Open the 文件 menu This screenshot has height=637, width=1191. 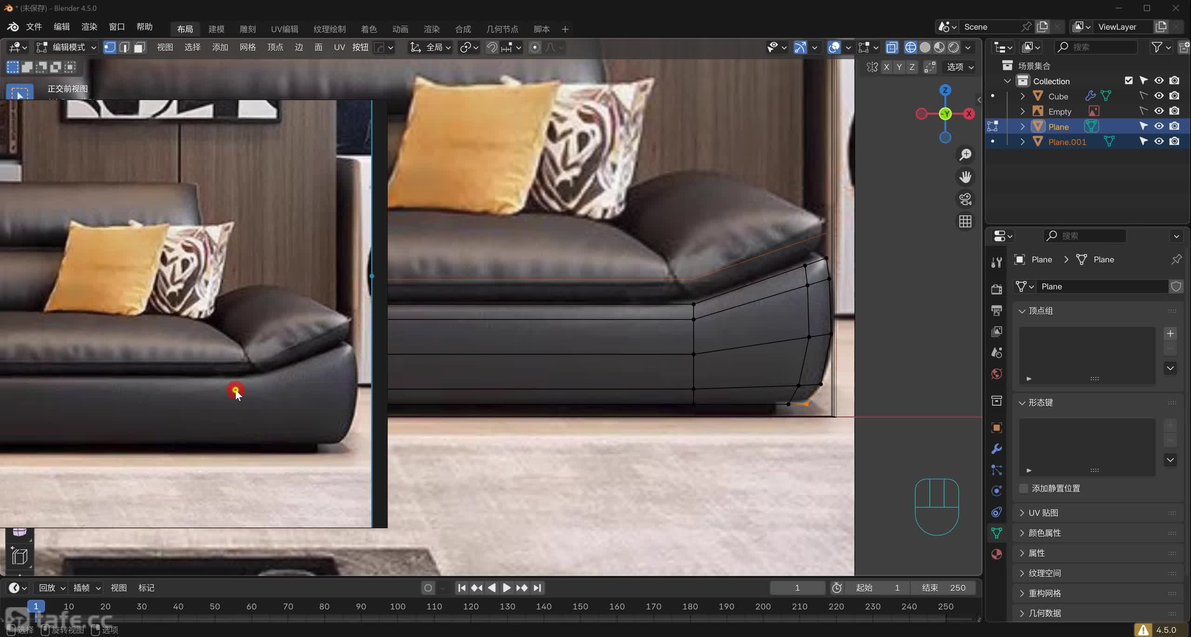pos(34,27)
